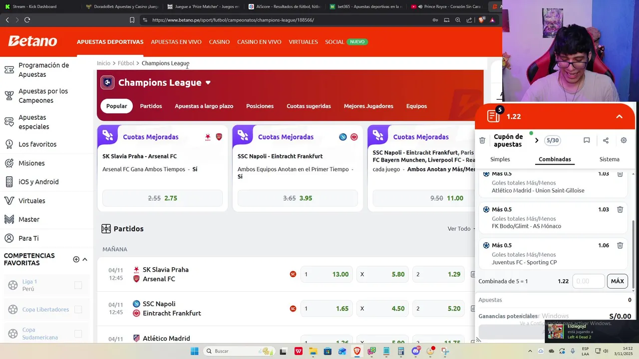Tick the Liga 1 Perú favorite checkbox
Image resolution: width=639 pixels, height=359 pixels.
pos(78,285)
